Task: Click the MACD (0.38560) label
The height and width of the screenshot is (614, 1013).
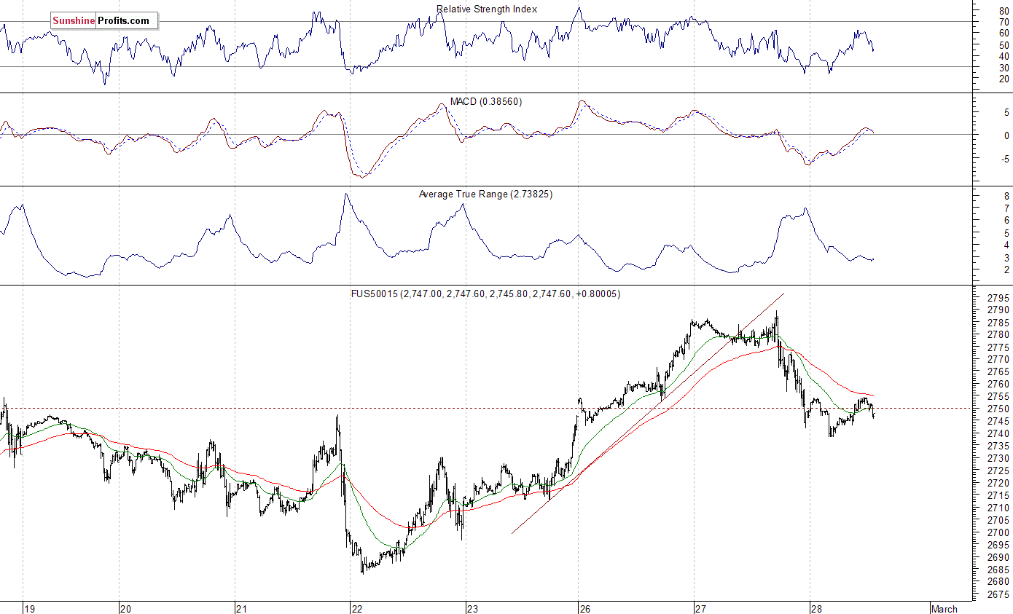Action: point(488,101)
